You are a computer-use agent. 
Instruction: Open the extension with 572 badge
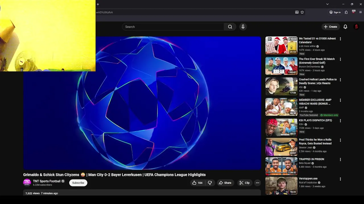pos(353,12)
